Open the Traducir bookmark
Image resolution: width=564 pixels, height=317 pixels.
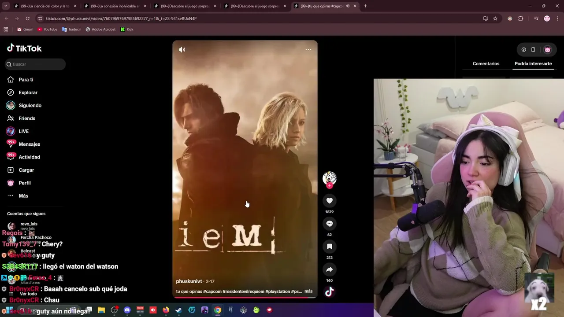[71, 29]
